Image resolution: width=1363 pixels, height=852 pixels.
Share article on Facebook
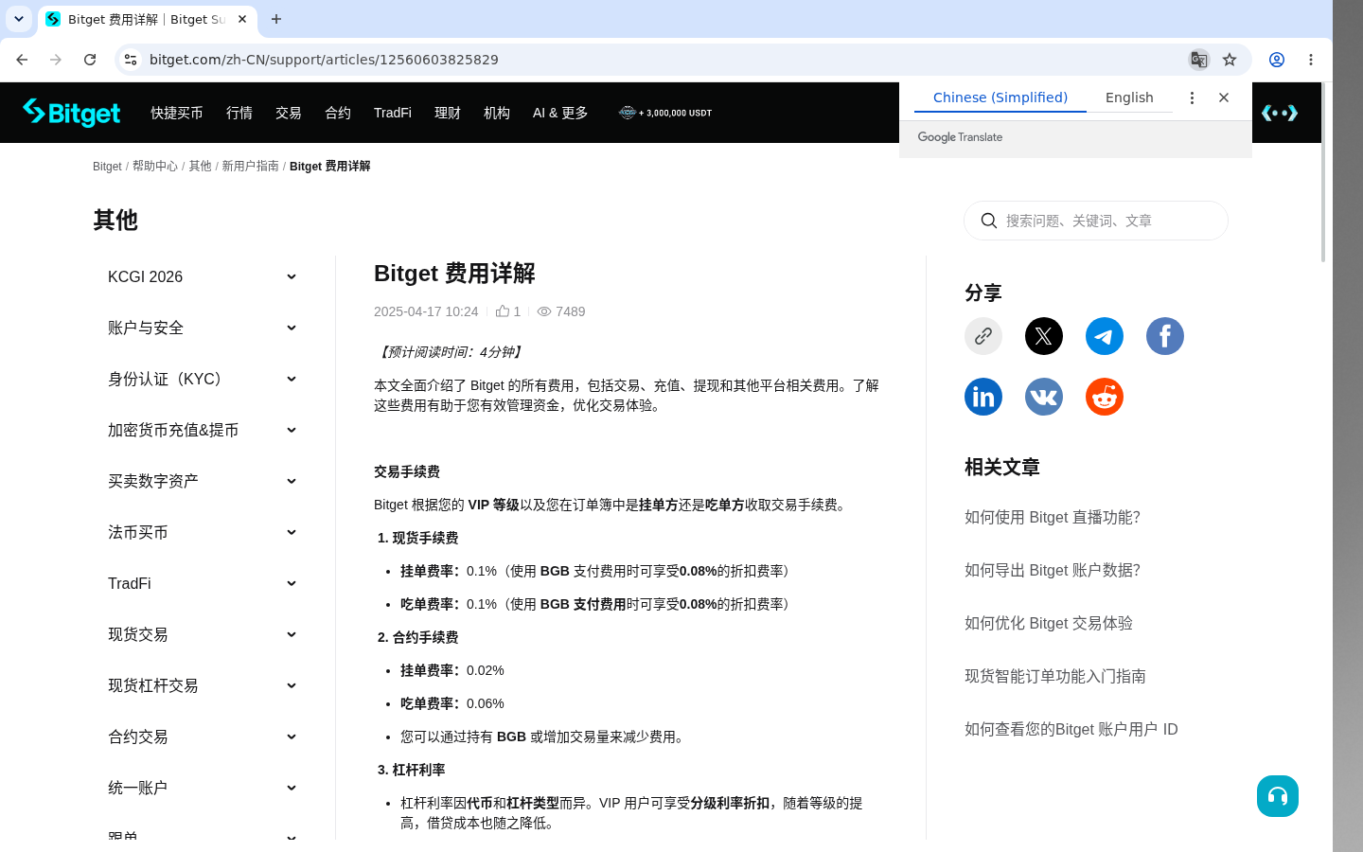pyautogui.click(x=1165, y=336)
